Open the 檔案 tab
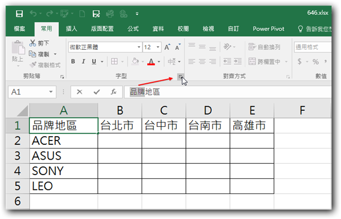This screenshot has width=341, height=219. pyautogui.click(x=20, y=29)
